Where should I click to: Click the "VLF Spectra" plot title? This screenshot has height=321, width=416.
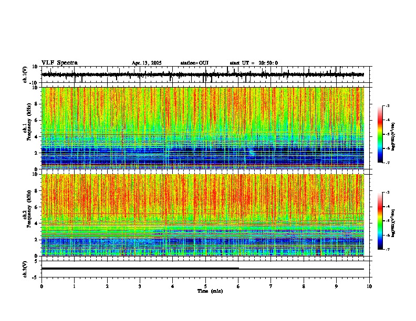coord(59,63)
